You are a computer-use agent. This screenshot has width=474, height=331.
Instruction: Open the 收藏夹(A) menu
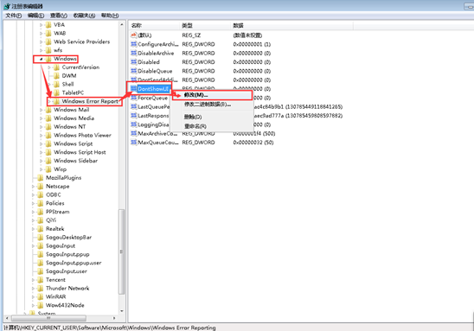click(x=84, y=16)
